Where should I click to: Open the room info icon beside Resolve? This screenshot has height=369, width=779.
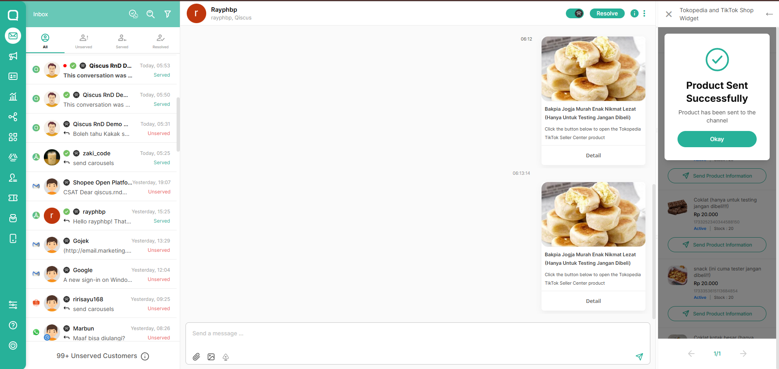click(x=634, y=13)
